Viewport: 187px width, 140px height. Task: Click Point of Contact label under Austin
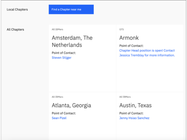tap(131, 113)
